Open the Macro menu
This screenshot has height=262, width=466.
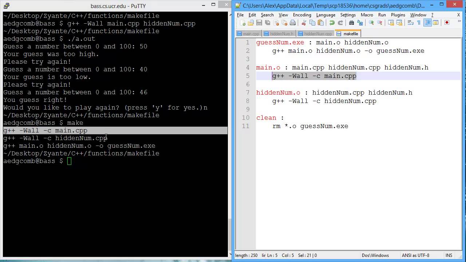(367, 15)
